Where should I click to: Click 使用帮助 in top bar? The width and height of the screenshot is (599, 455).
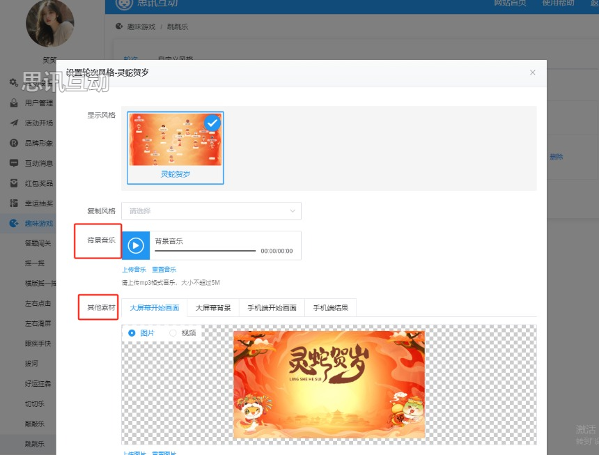point(558,3)
